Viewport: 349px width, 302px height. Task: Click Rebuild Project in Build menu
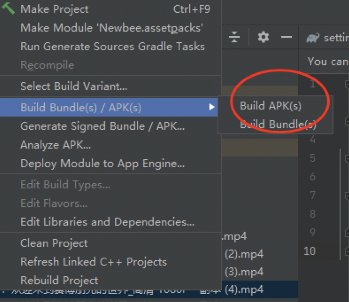coord(59,281)
